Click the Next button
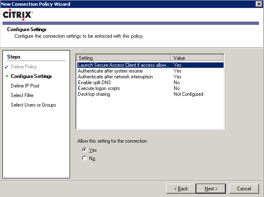The image size is (264, 197). [x=211, y=189]
